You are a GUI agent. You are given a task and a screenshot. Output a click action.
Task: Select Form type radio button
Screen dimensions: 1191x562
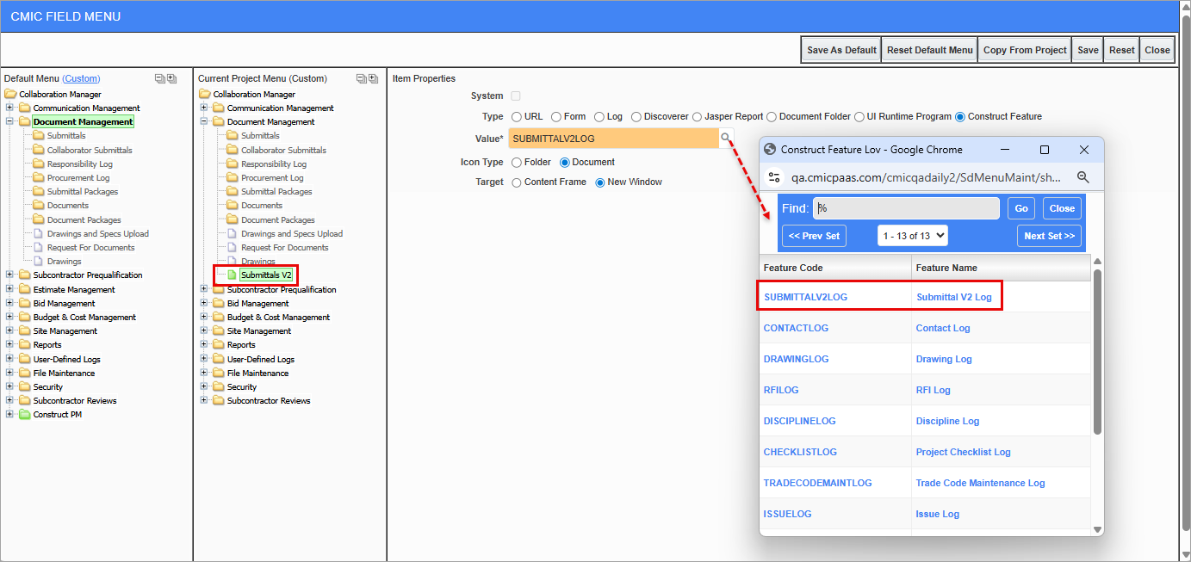[556, 117]
